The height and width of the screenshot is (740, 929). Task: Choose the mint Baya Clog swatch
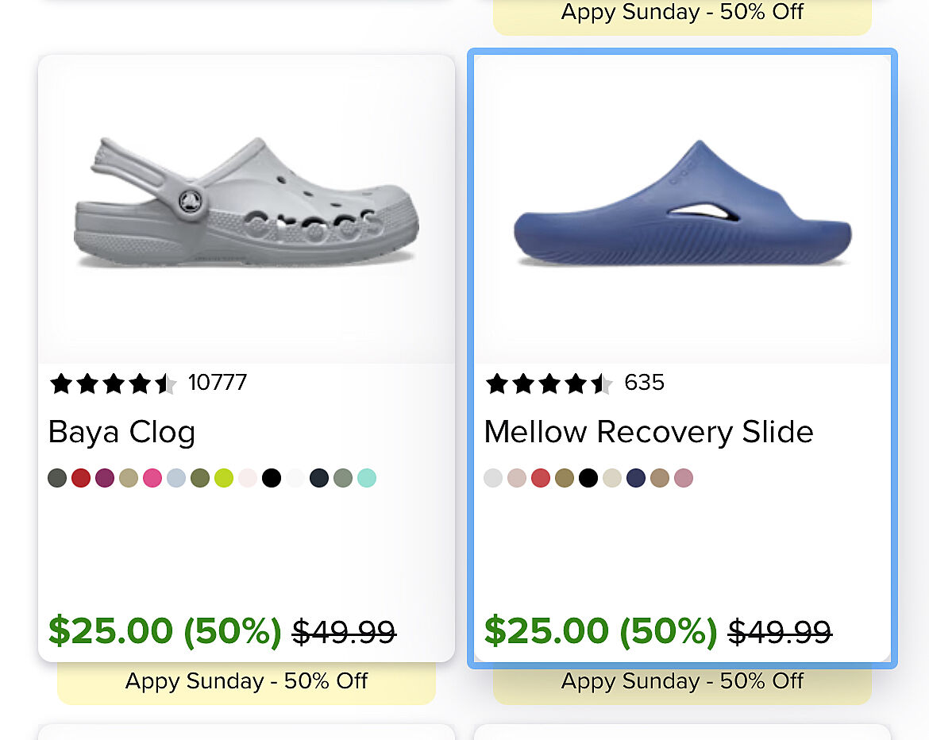367,478
